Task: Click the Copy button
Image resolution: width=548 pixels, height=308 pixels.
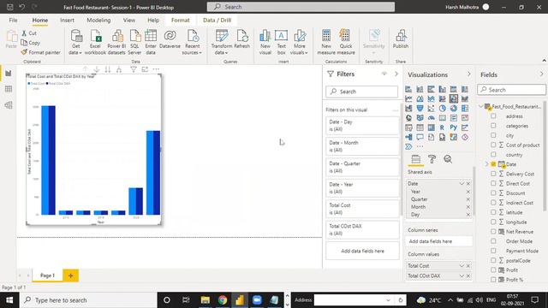Action: [31, 43]
